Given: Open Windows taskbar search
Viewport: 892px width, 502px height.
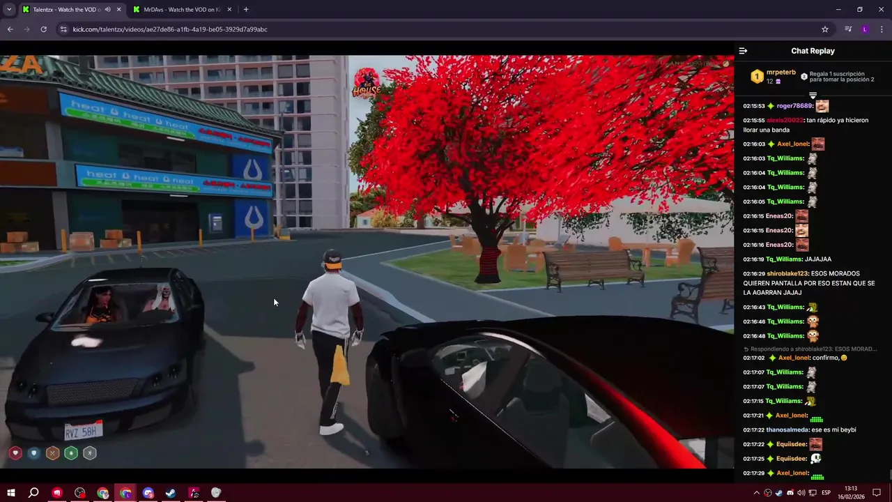Looking at the screenshot, I should point(33,493).
